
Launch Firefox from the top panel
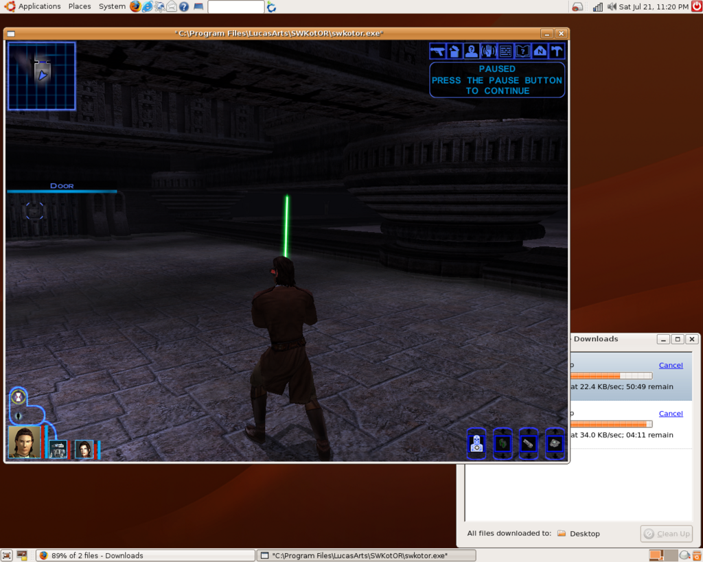point(135,6)
